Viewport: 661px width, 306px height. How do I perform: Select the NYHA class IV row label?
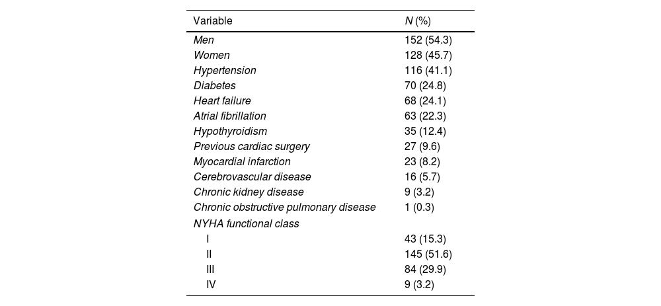211,284
